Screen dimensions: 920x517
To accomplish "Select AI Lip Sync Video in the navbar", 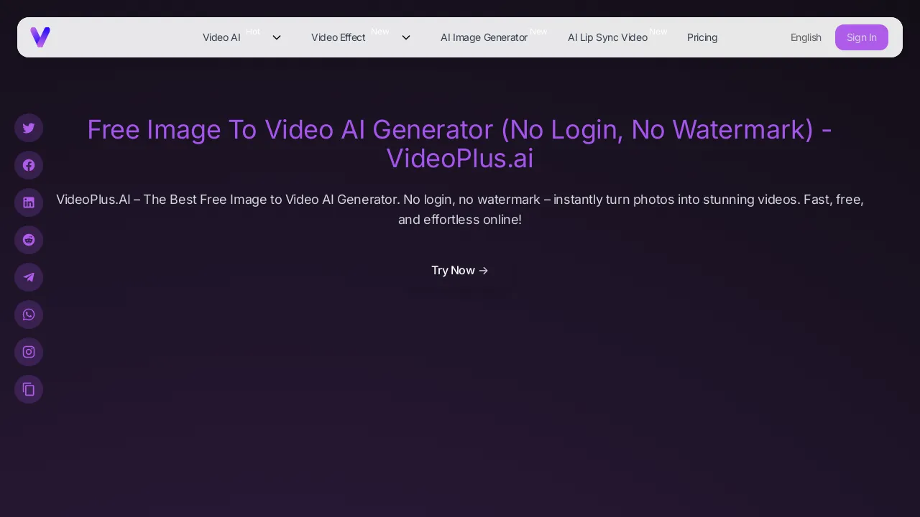I will (607, 37).
